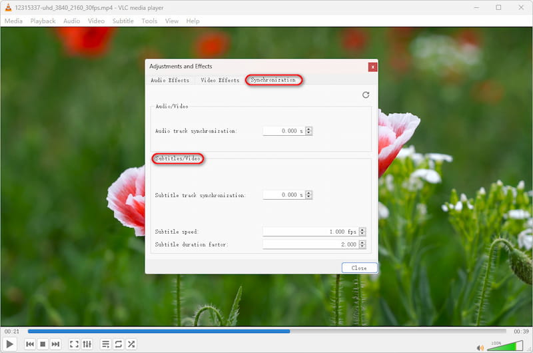Seek in the playback progress bar
This screenshot has height=353, width=533.
267,331
